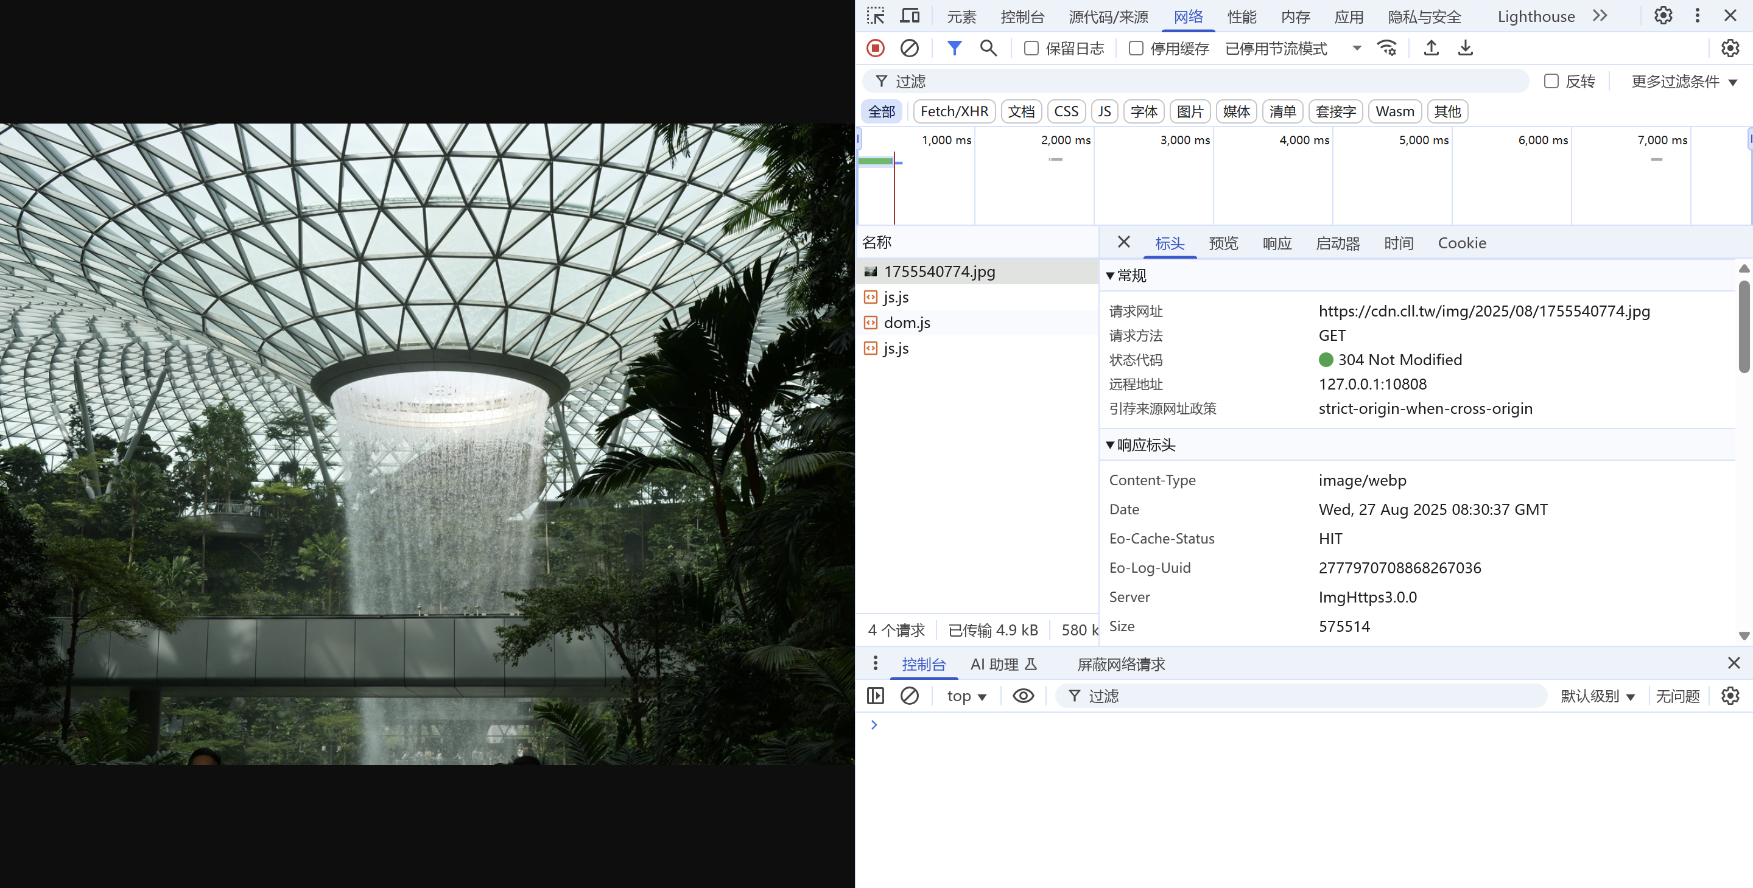1753x888 pixels.
Task: Check the 停用缓存 checkbox
Action: tap(1136, 48)
